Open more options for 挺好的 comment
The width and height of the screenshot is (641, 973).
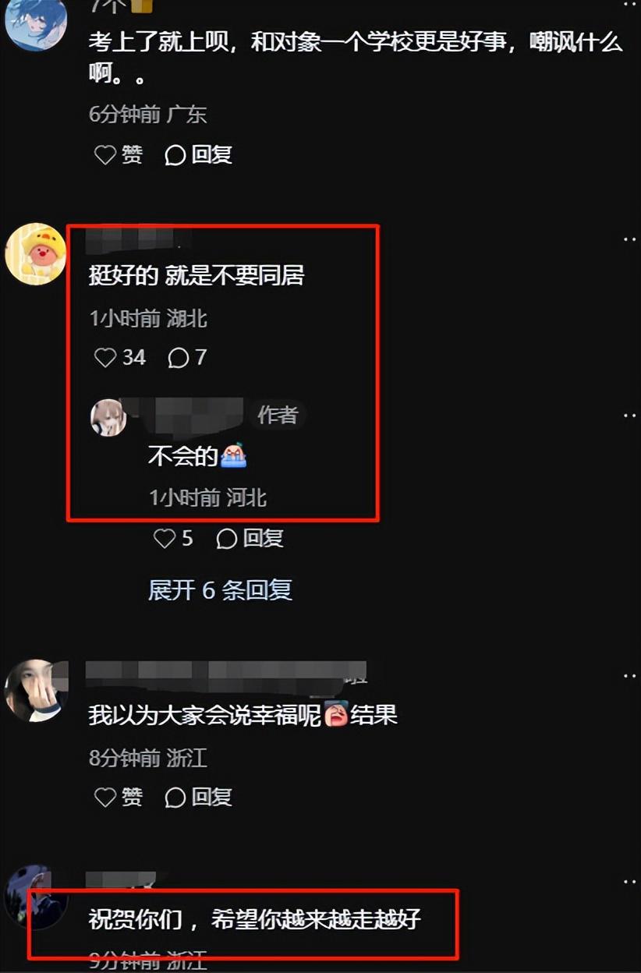pyautogui.click(x=629, y=239)
